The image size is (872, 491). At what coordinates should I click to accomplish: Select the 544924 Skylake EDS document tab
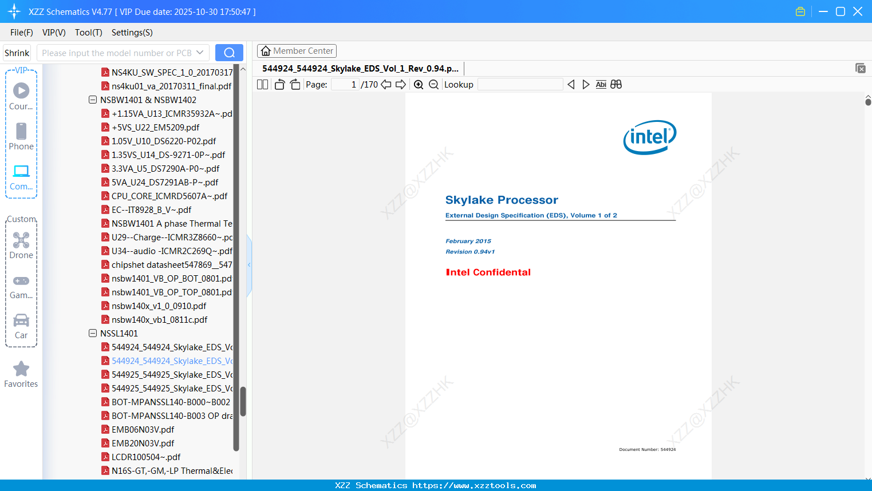[x=360, y=69]
